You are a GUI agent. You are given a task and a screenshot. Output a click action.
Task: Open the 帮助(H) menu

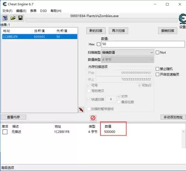point(56,11)
